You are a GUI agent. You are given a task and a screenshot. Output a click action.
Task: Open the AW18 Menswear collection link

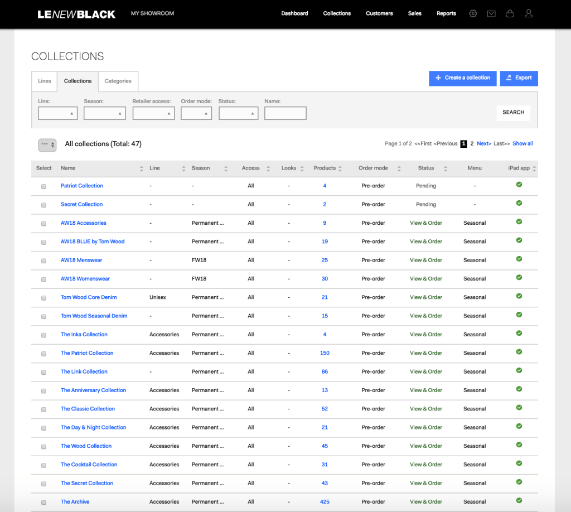click(x=81, y=260)
